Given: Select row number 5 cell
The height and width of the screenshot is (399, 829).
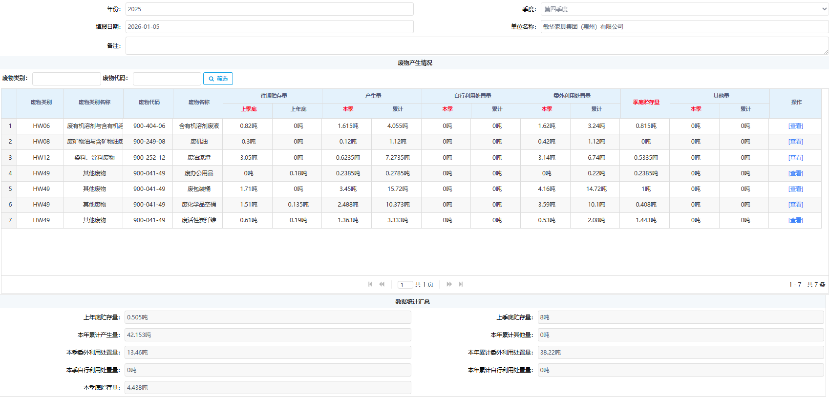Looking at the screenshot, I should 10,189.
